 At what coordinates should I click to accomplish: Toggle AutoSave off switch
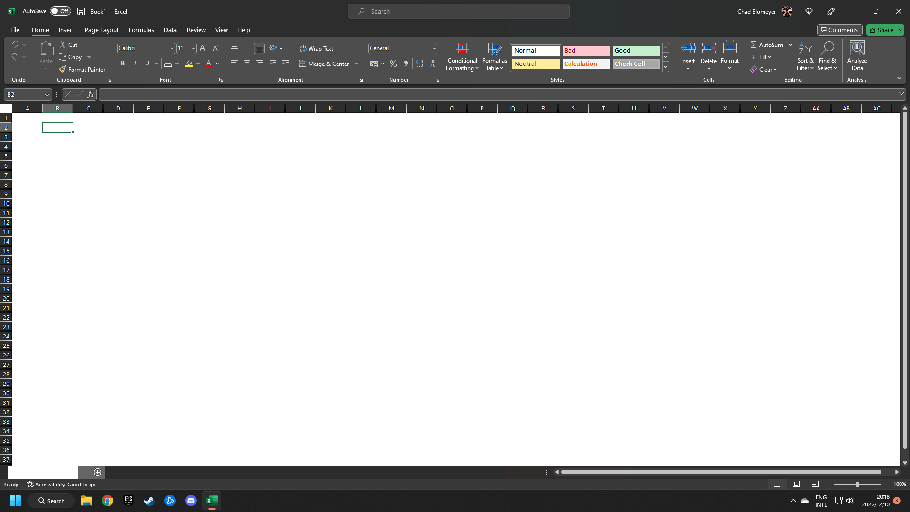coord(60,11)
